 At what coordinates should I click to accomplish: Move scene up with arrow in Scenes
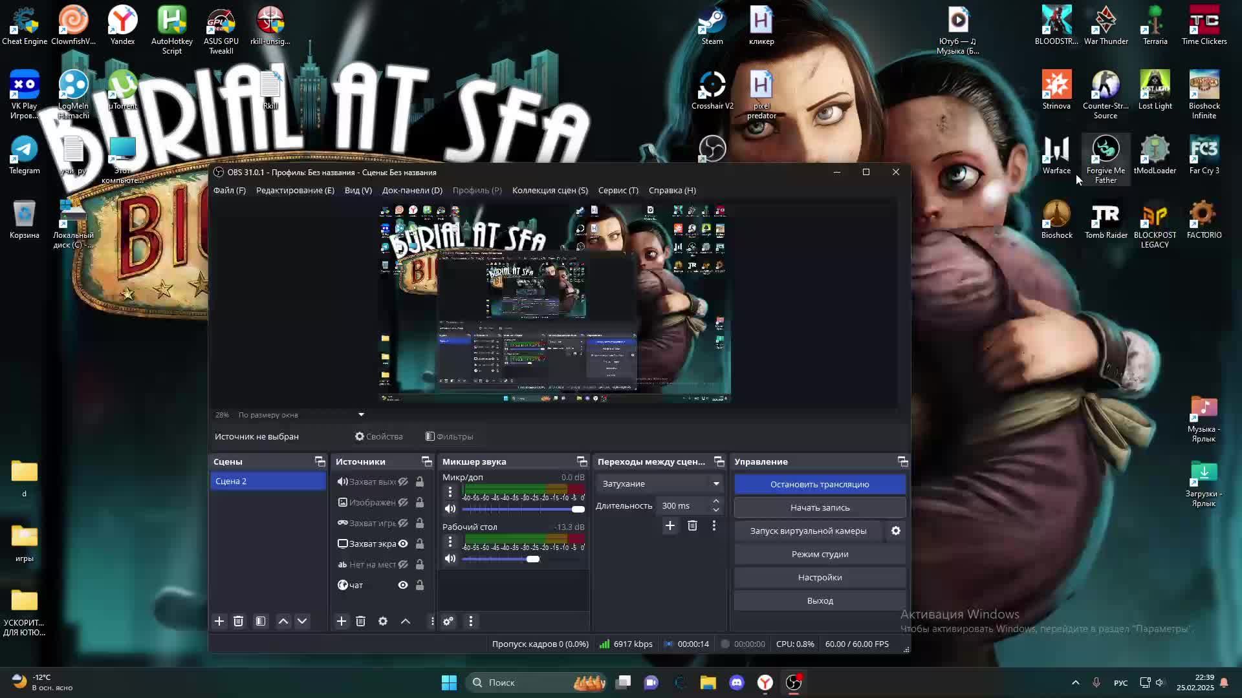coord(283,621)
